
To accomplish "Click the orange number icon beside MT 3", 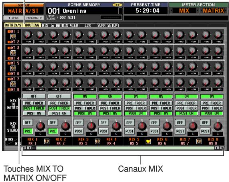I will coord(9,48).
